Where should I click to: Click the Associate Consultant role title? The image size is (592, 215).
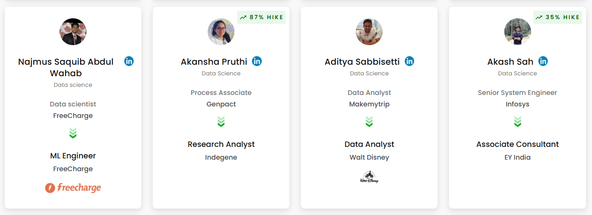point(518,144)
